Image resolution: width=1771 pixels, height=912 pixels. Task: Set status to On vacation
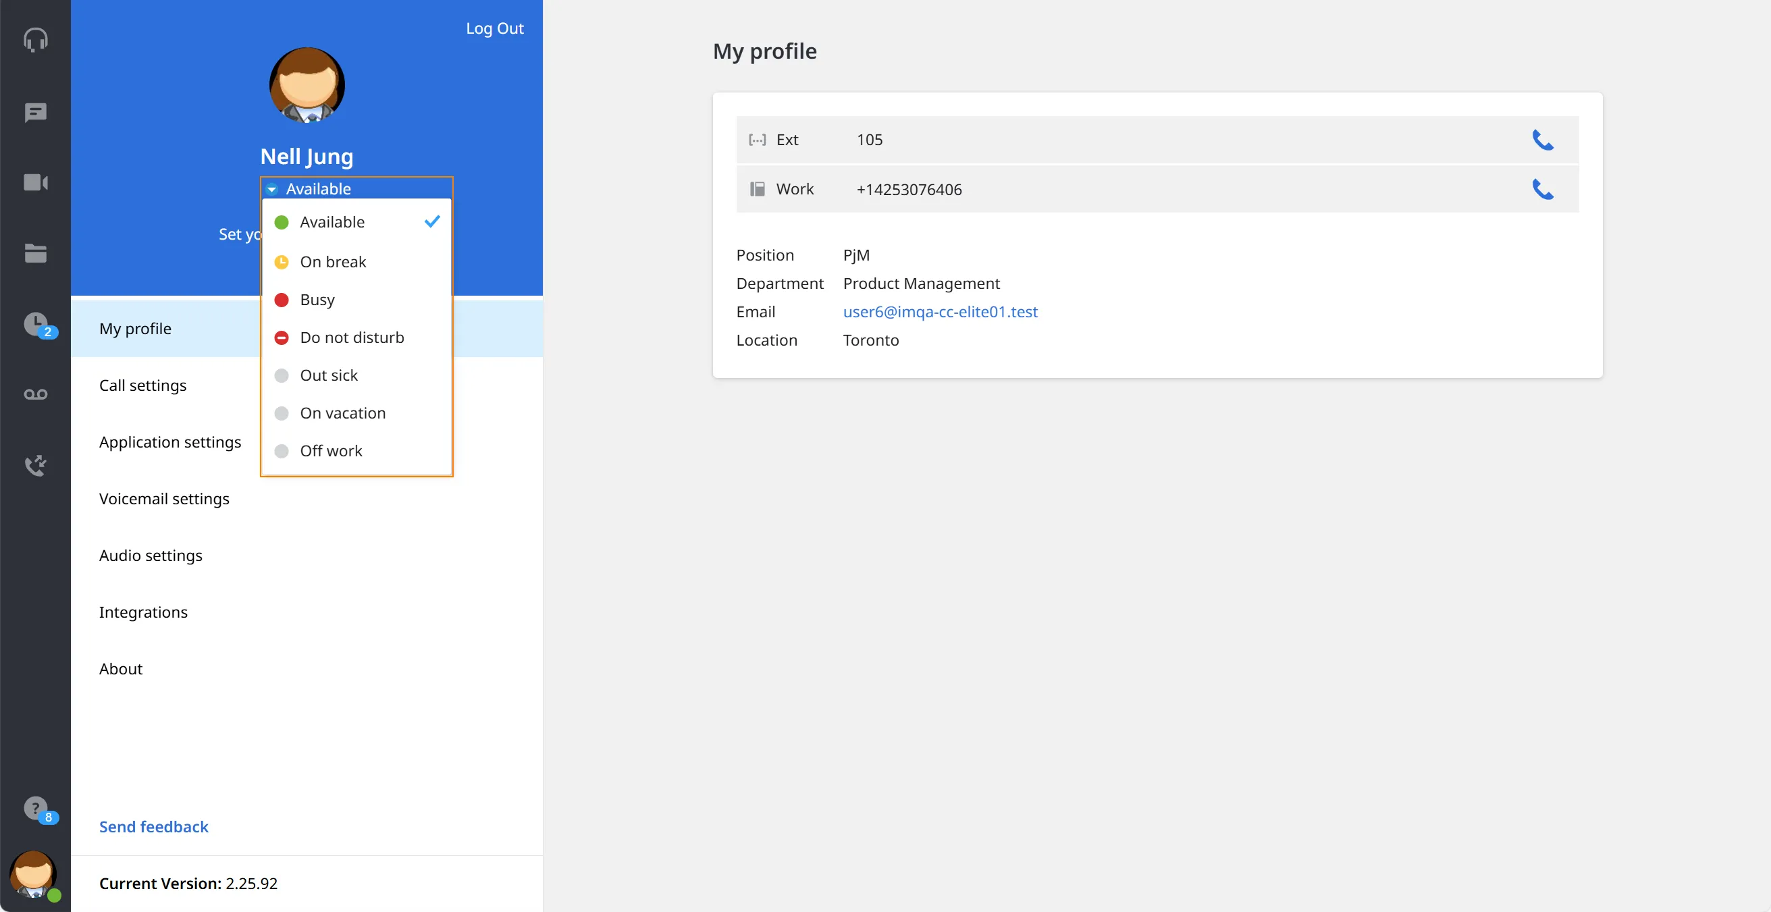coord(356,413)
